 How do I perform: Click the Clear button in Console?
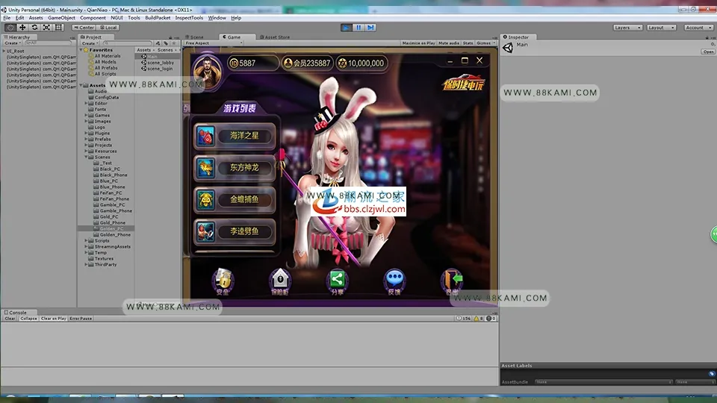10,319
